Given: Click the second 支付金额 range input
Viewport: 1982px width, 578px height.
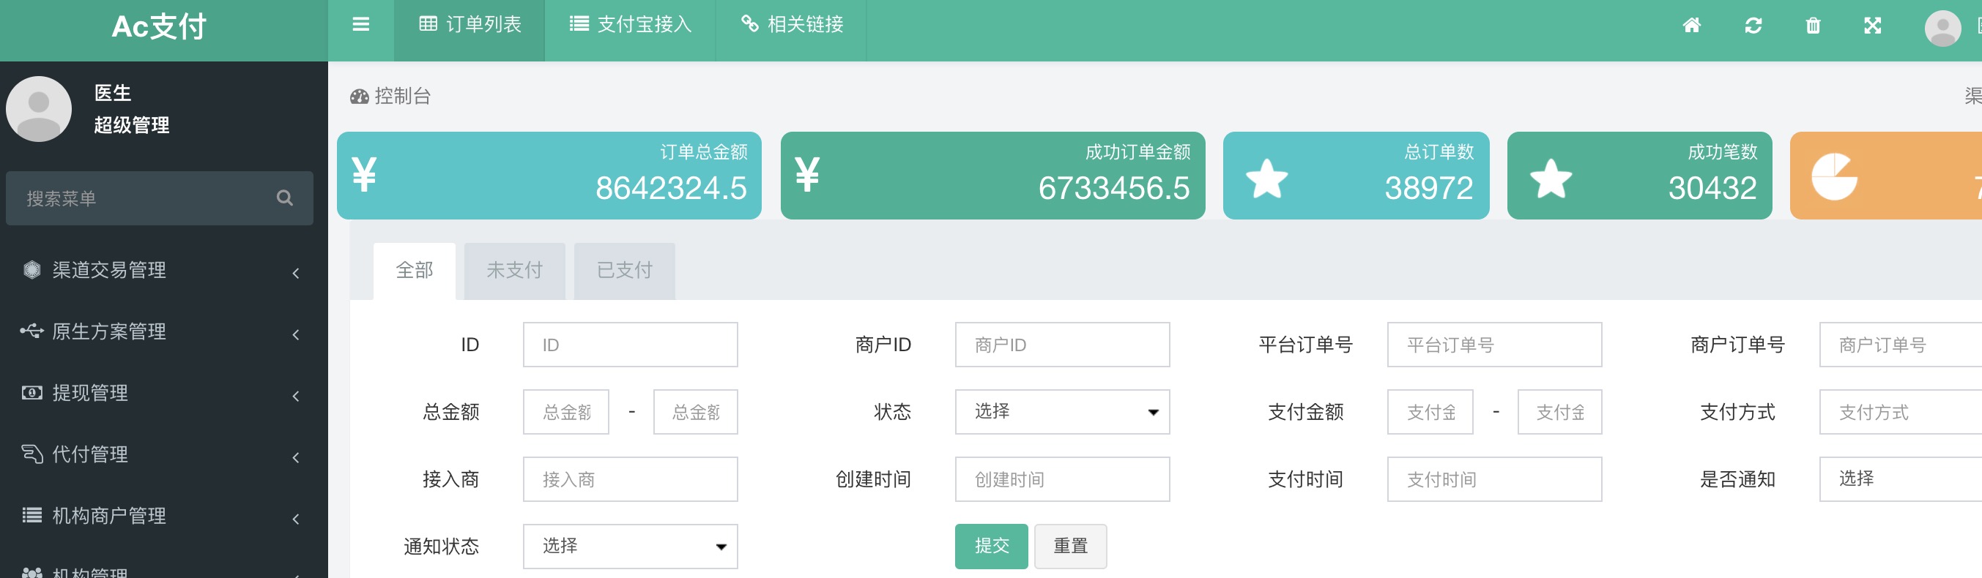Looking at the screenshot, I should coord(1559,412).
